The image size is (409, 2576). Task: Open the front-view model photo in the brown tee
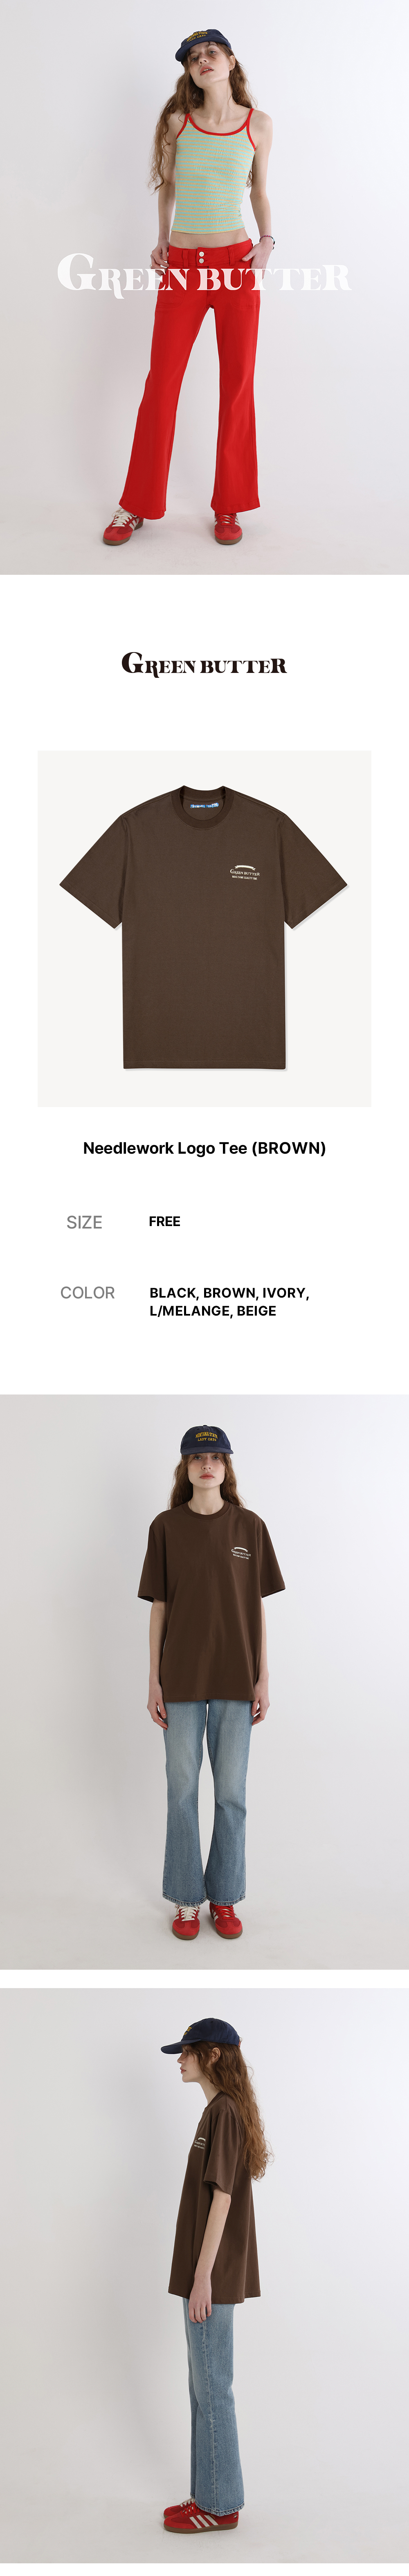tap(204, 1681)
